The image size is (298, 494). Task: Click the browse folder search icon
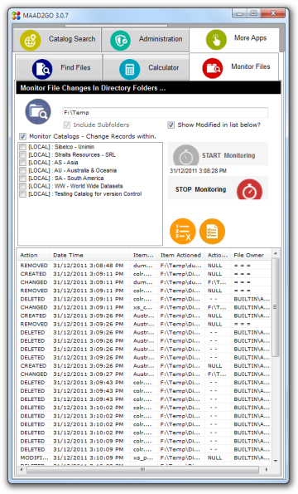38,111
